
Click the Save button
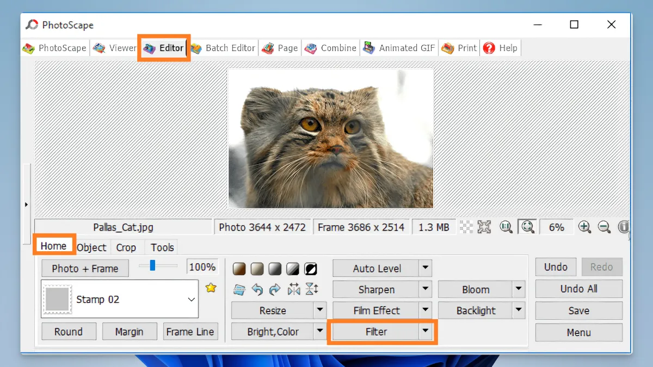coord(578,310)
